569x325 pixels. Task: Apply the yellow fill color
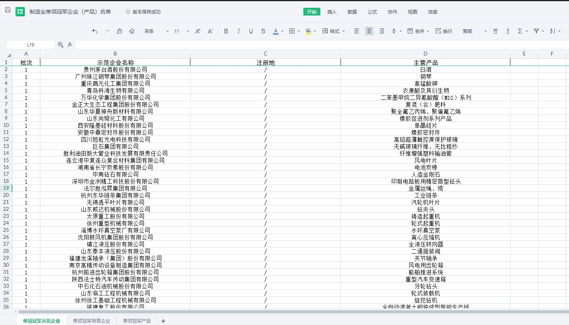308,31
